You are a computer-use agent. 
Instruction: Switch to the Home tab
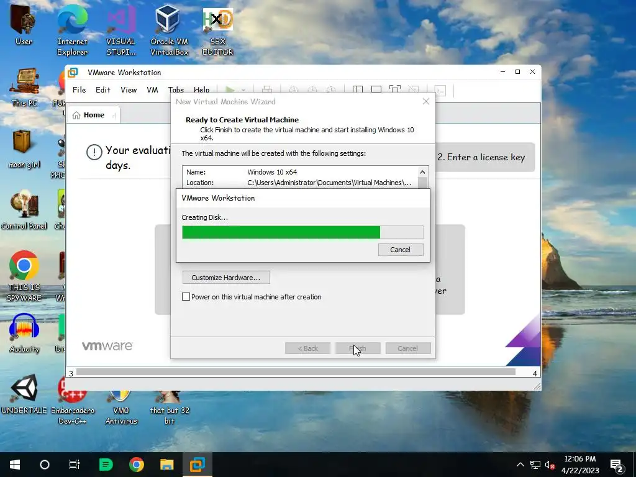[93, 115]
